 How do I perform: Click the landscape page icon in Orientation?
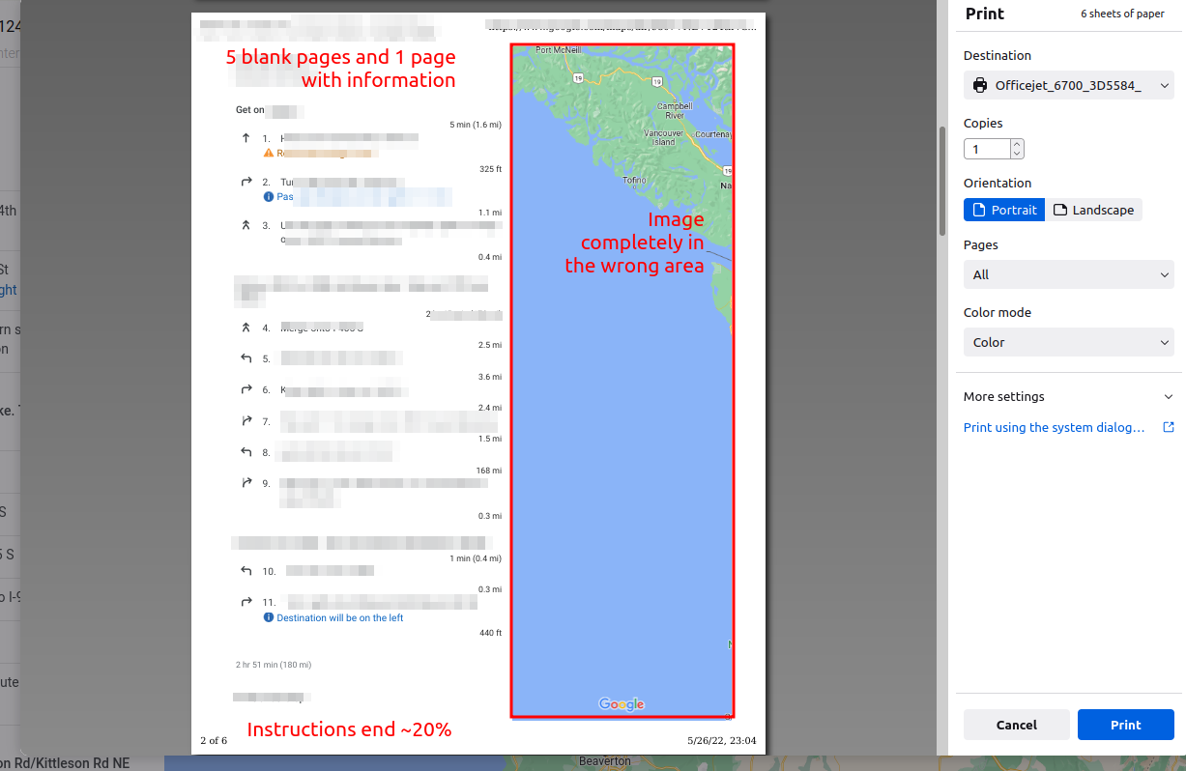pos(1061,210)
